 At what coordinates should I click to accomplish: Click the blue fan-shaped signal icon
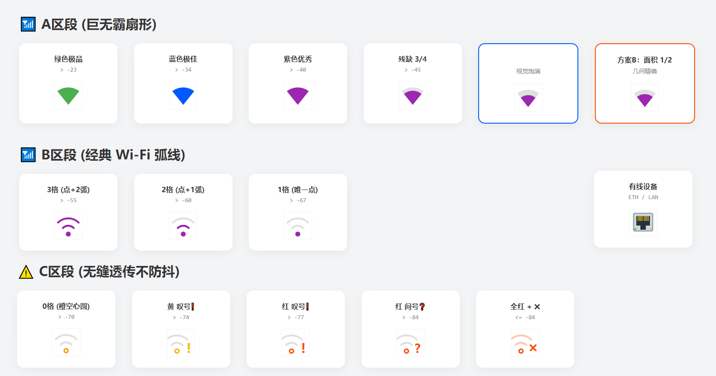click(183, 96)
